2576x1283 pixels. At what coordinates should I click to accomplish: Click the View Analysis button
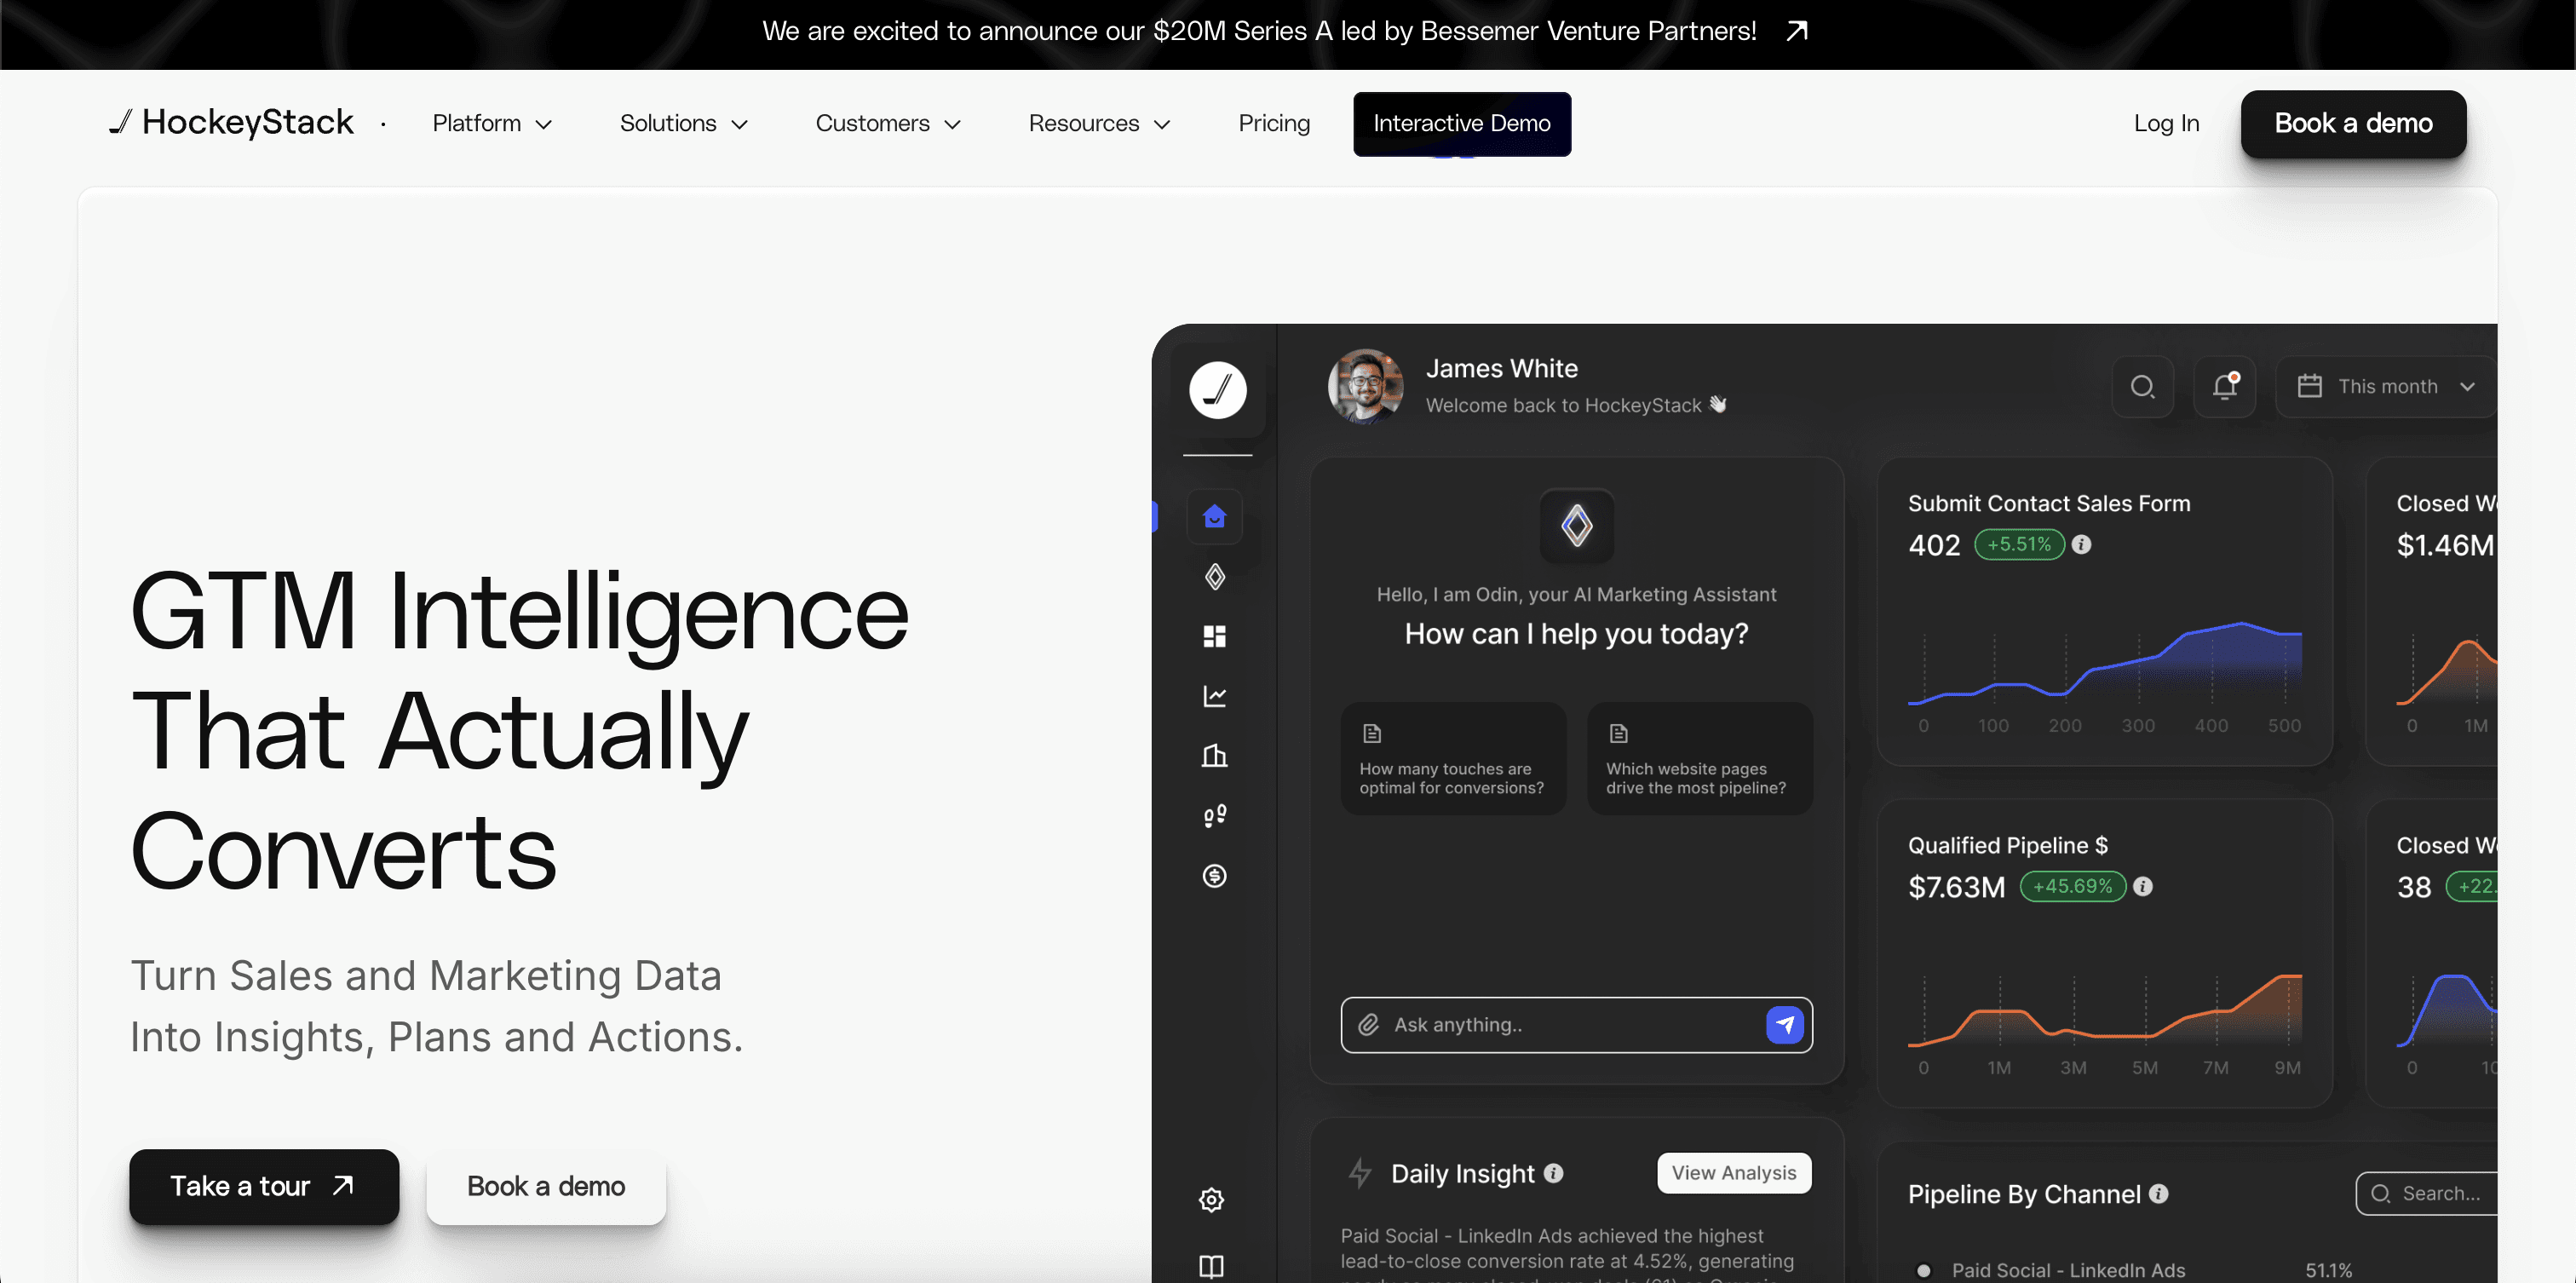click(x=1733, y=1173)
